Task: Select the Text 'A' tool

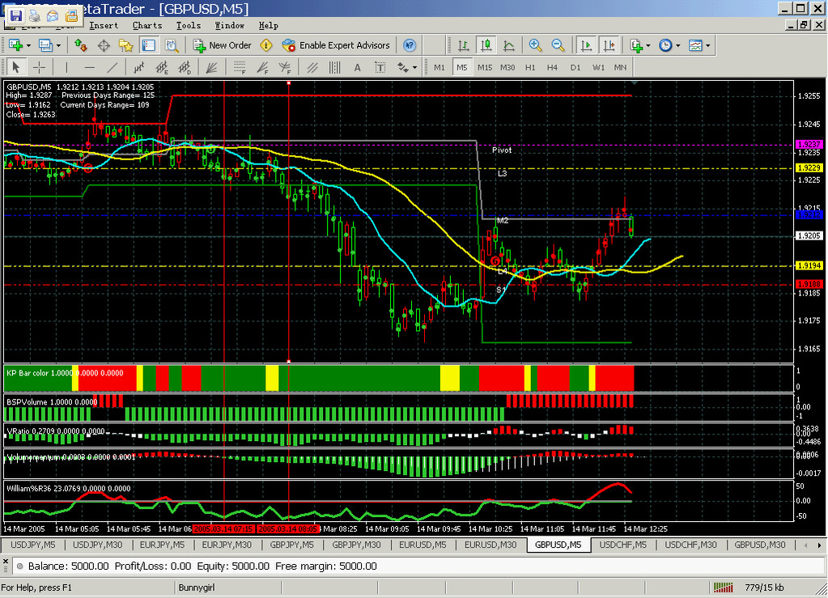Action: pos(358,67)
